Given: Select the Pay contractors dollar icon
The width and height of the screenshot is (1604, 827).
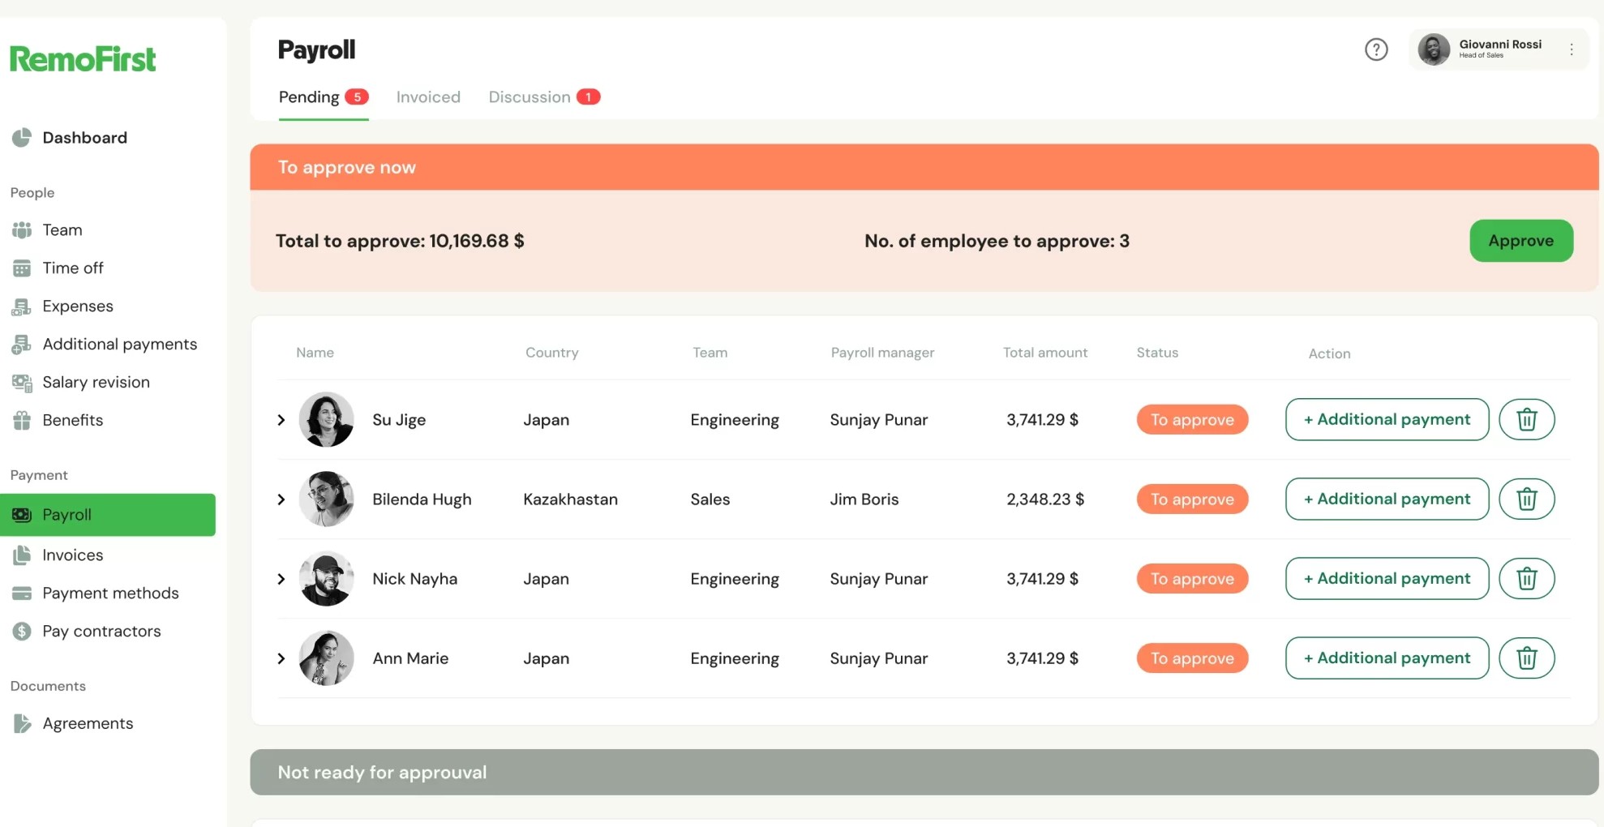Looking at the screenshot, I should pyautogui.click(x=22, y=631).
